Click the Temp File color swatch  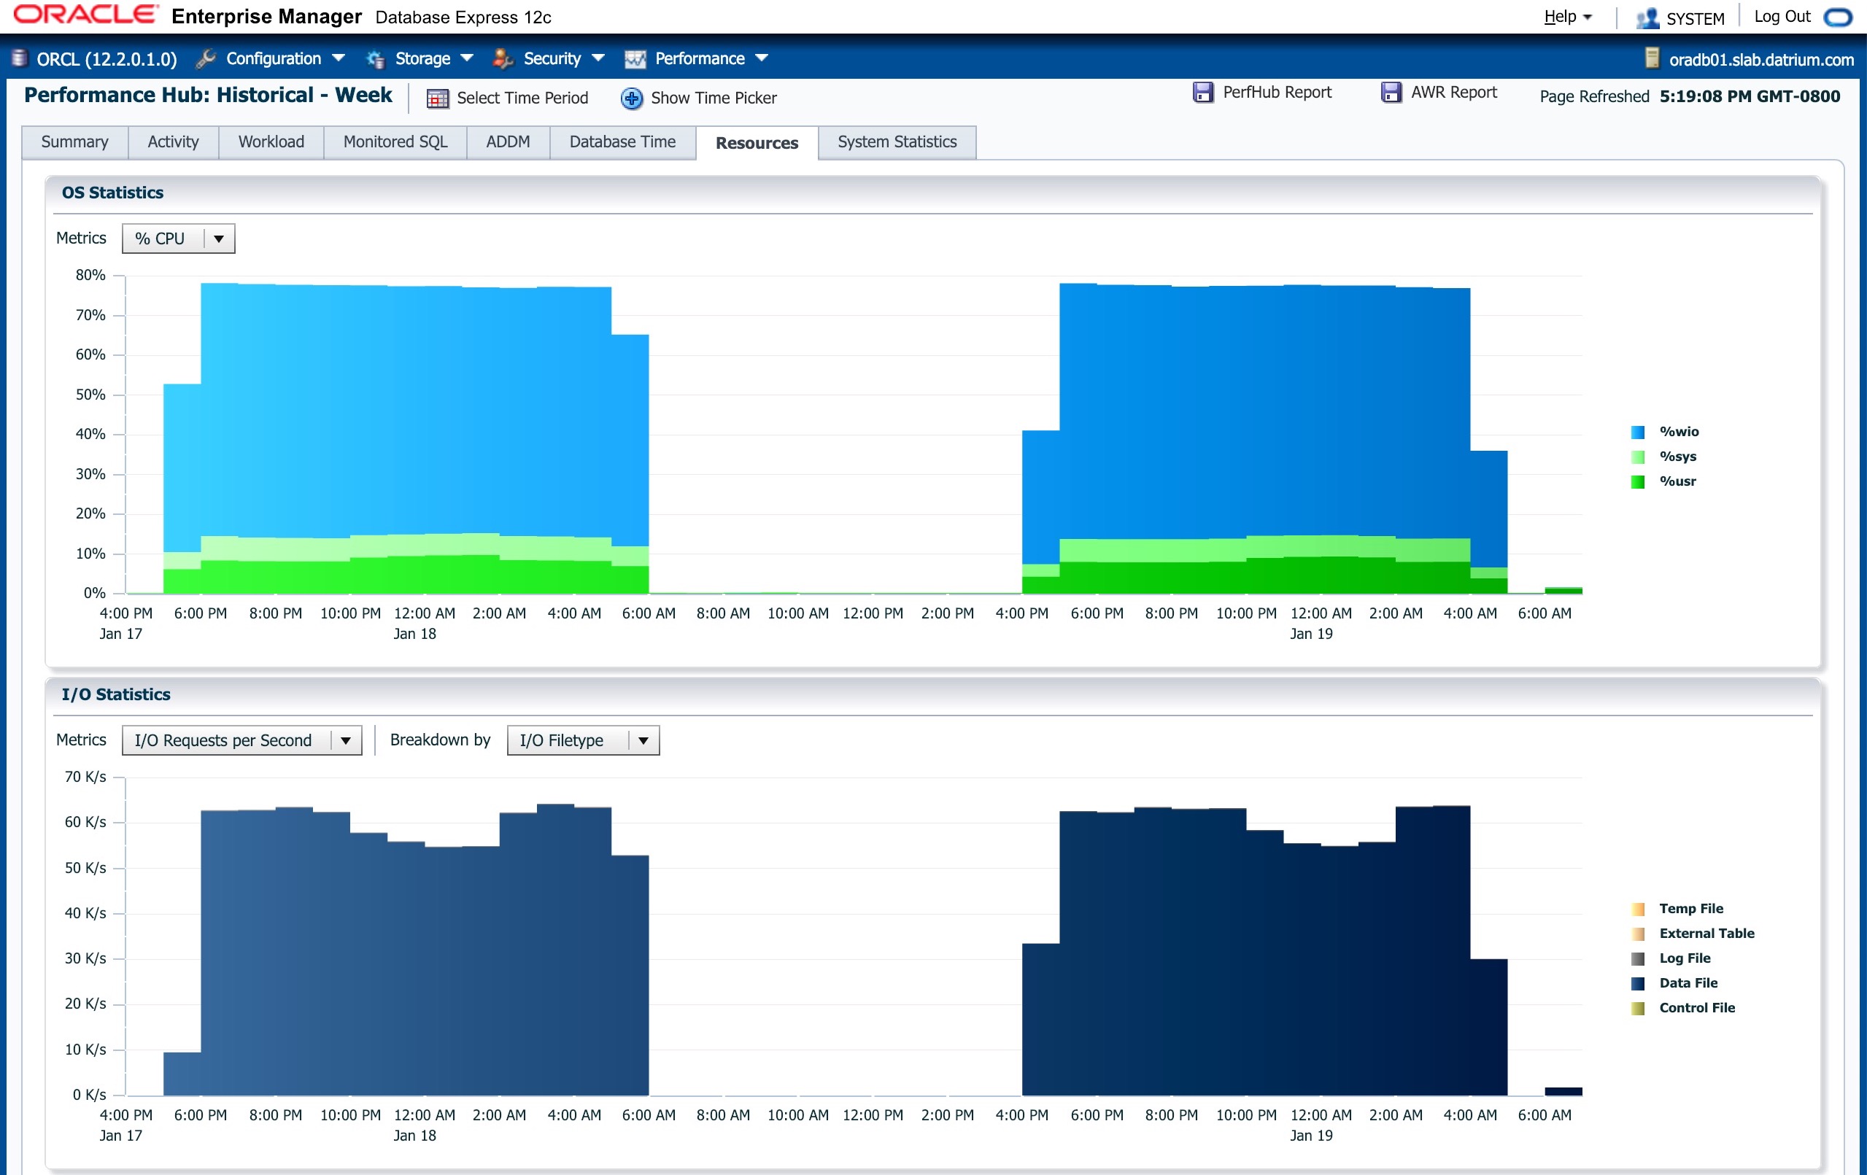point(1639,908)
